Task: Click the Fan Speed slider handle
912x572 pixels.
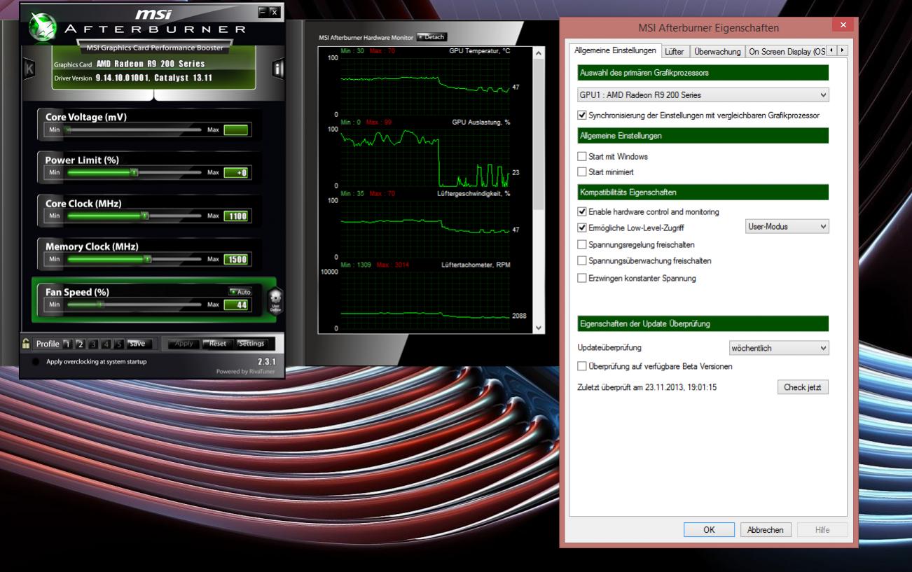Action: coord(100,305)
